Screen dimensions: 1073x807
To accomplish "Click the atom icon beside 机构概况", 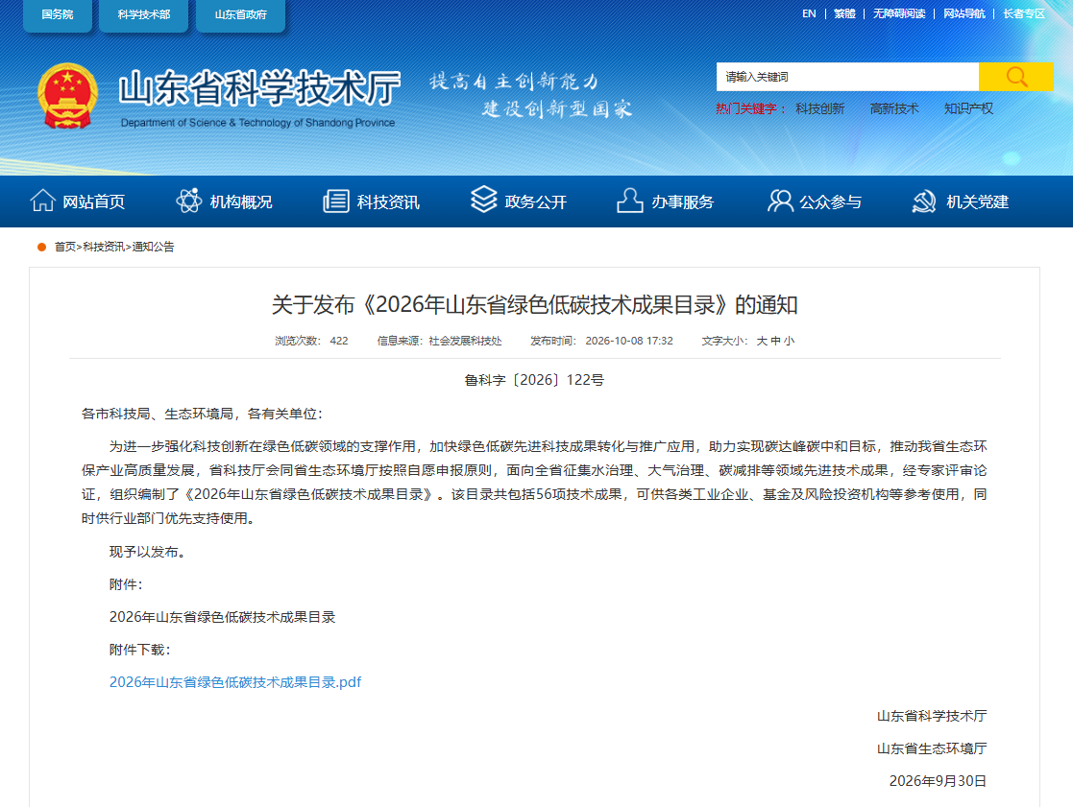I will pos(189,201).
